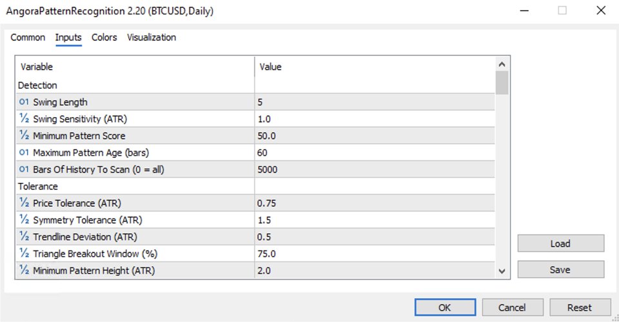Click the integer type icon beside Maximum Pattern Age
619x322 pixels.
click(x=24, y=153)
